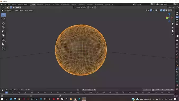The width and height of the screenshot is (179, 101).
Task: Toggle viewport overlays
Action: coord(156,10)
